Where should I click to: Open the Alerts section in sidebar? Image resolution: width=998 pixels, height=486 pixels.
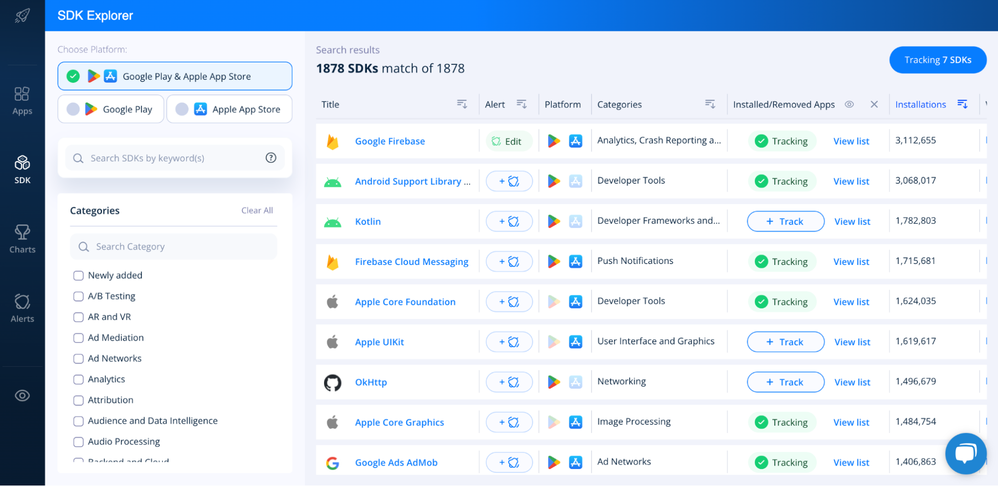[22, 308]
